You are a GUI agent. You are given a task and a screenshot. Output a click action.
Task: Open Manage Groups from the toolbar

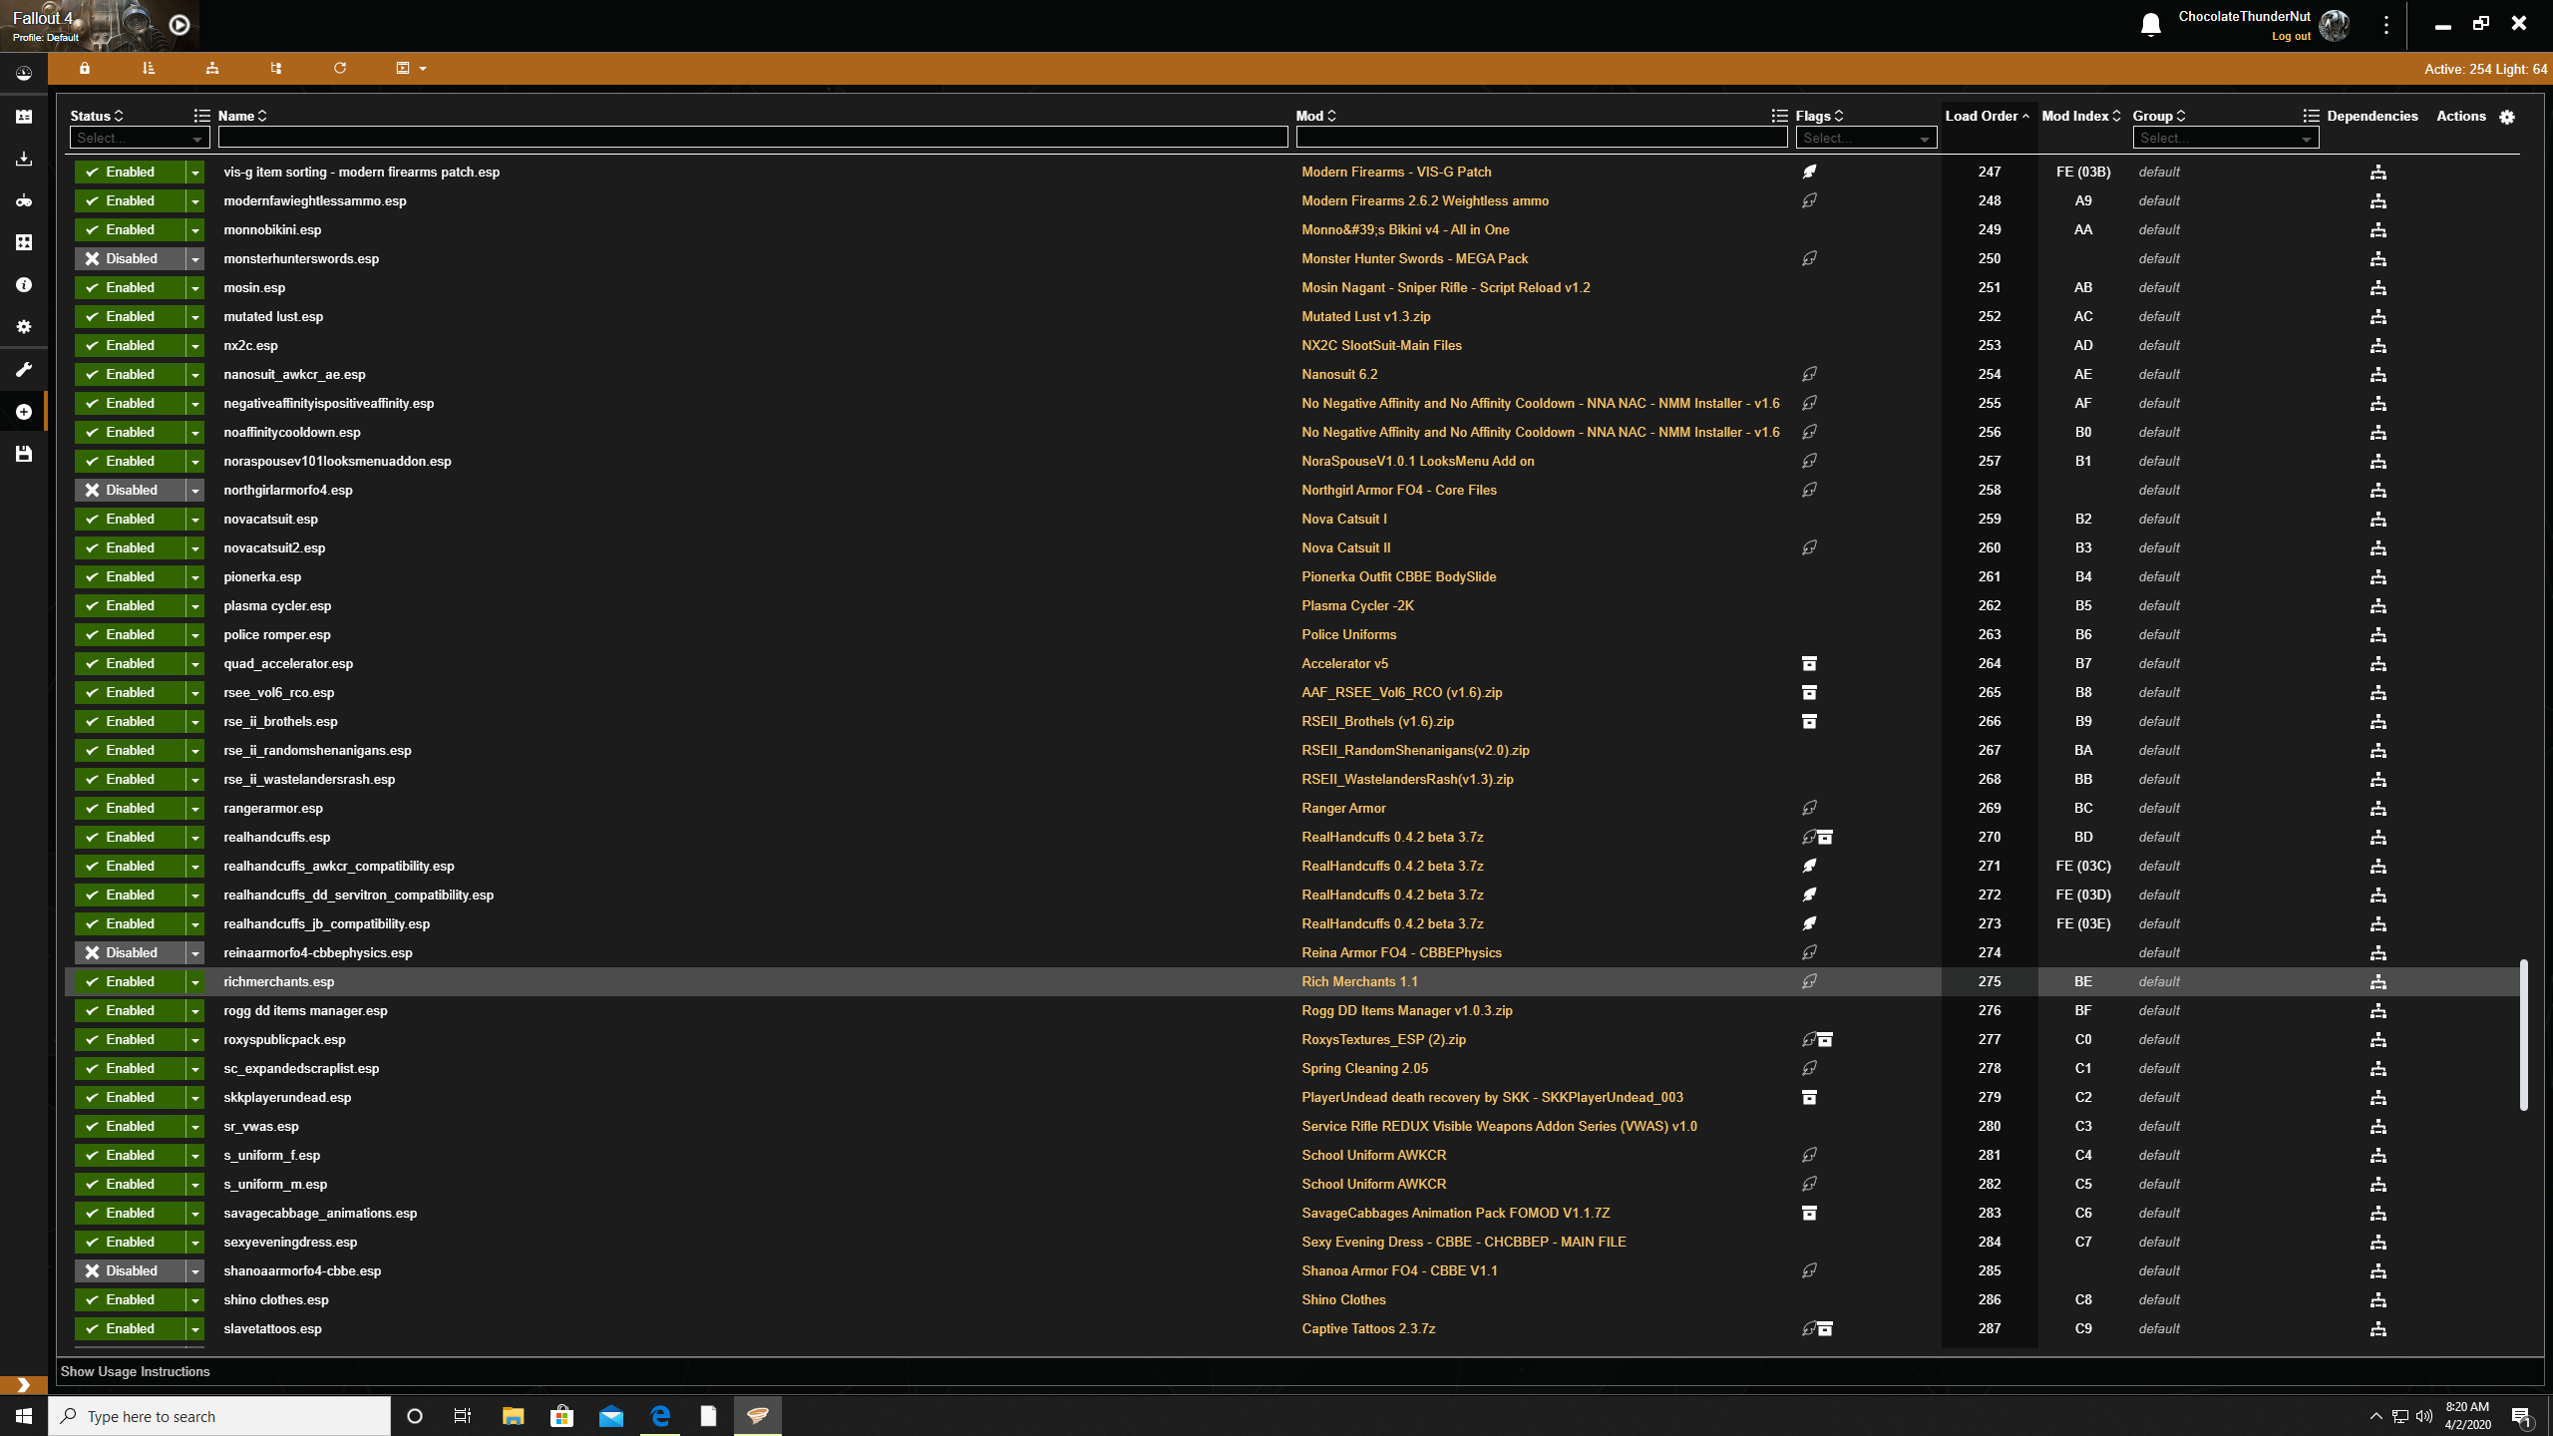click(x=212, y=68)
